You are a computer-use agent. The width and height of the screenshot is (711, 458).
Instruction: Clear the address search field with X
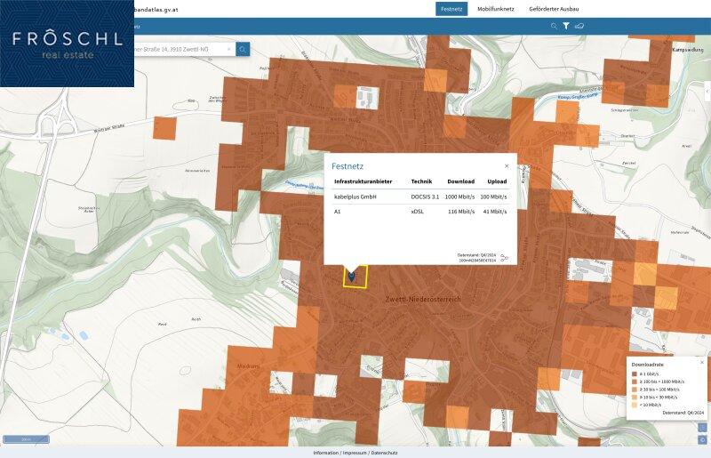(x=228, y=49)
